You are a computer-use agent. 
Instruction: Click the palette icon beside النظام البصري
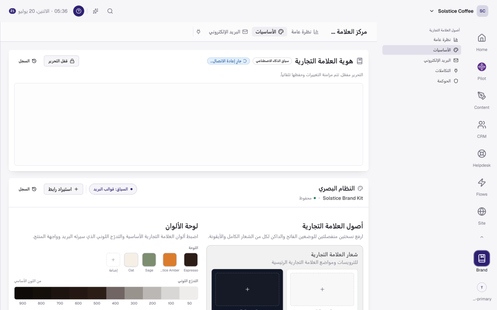click(360, 188)
